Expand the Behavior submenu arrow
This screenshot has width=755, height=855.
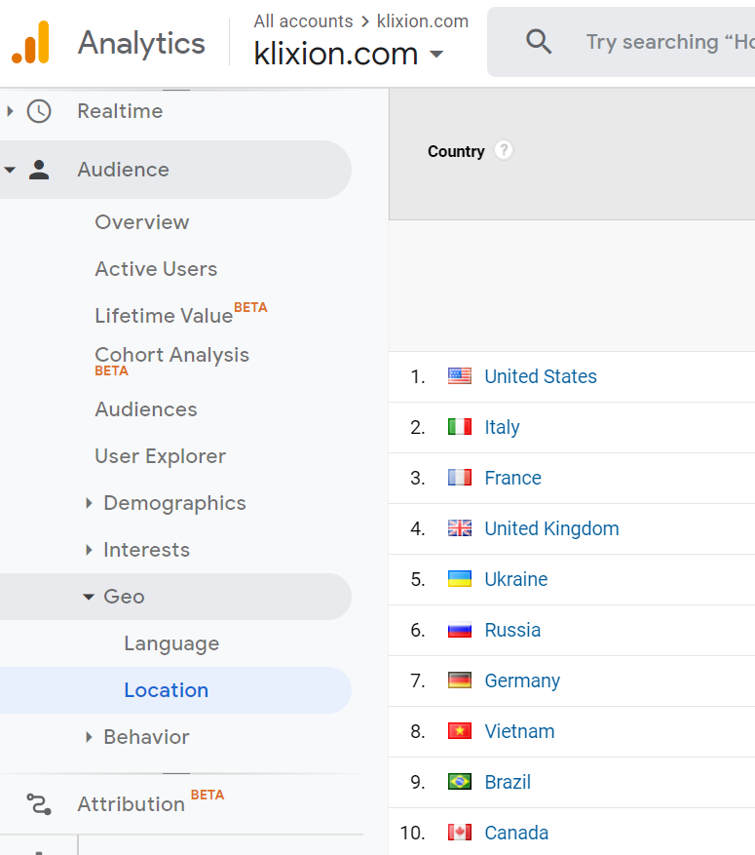[x=89, y=737]
